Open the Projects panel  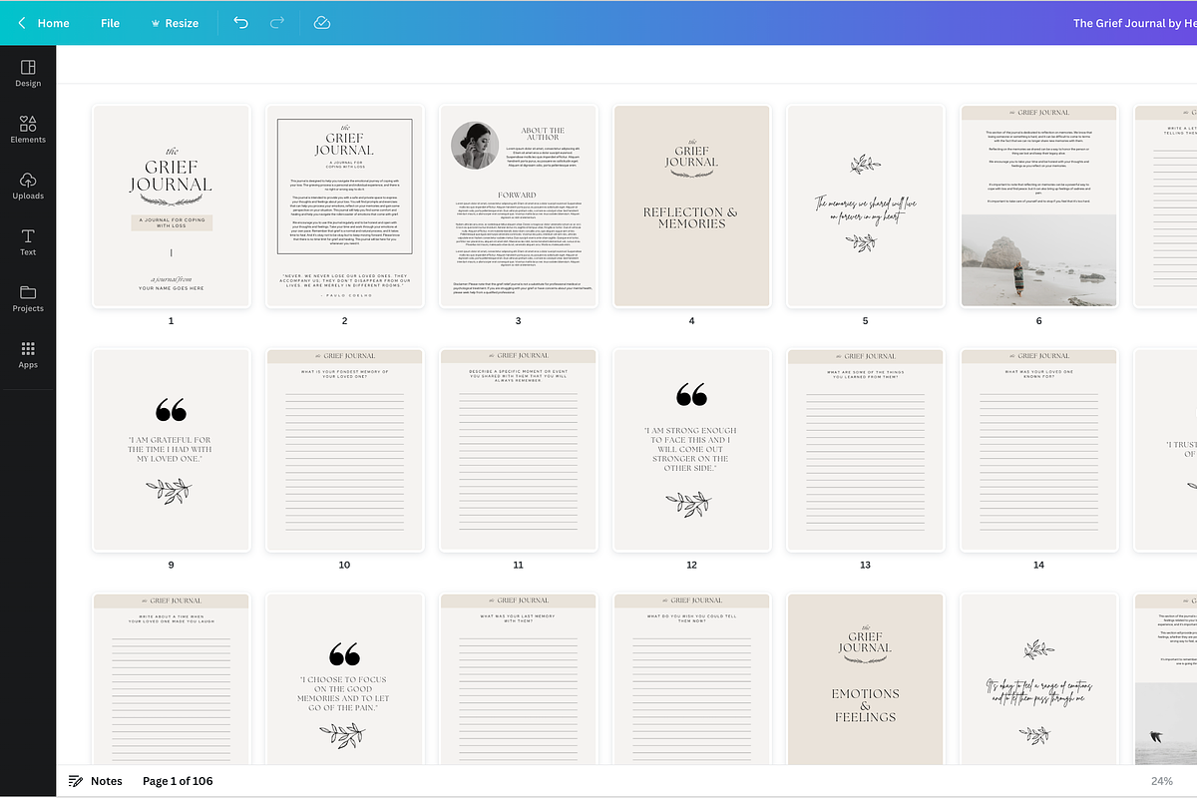(28, 298)
